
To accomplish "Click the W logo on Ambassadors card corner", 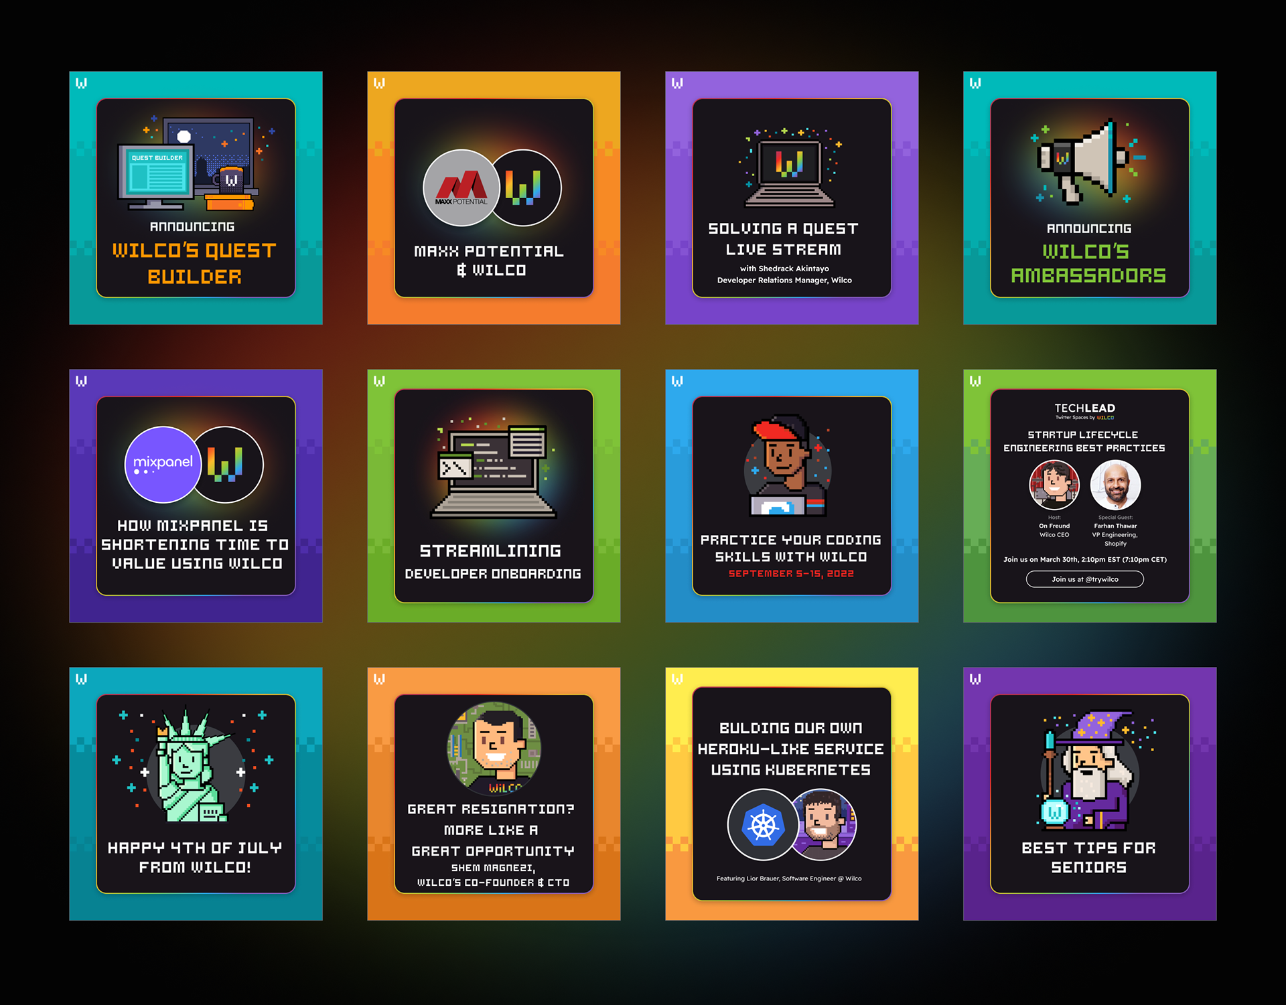I will [x=975, y=83].
